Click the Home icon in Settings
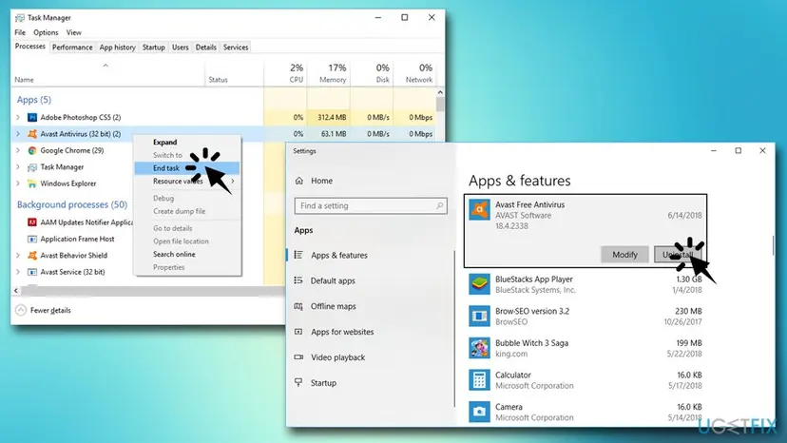787x443 pixels. coord(299,181)
